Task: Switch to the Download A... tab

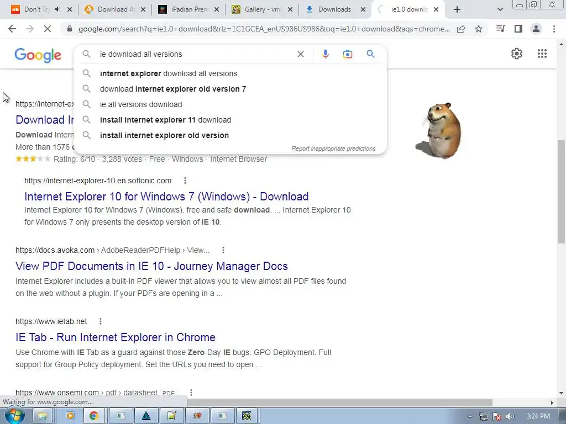Action: tap(115, 9)
